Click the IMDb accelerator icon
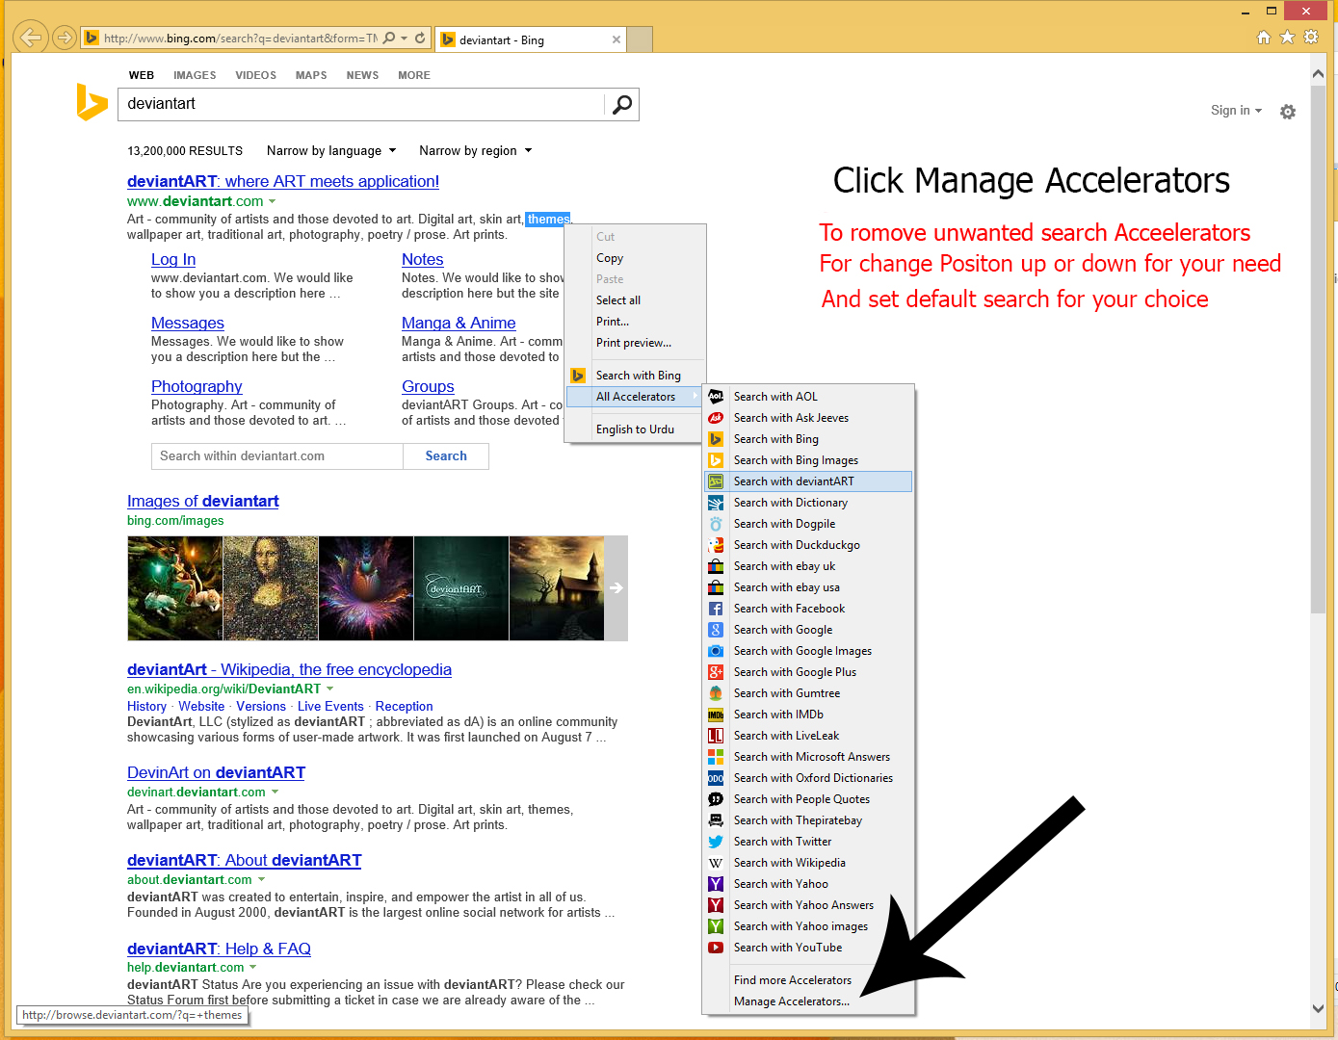The width and height of the screenshot is (1338, 1040). 716,715
